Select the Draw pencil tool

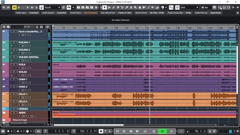[x=113, y=7]
